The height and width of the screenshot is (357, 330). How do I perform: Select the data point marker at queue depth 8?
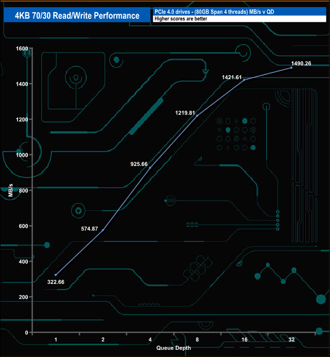(x=197, y=116)
